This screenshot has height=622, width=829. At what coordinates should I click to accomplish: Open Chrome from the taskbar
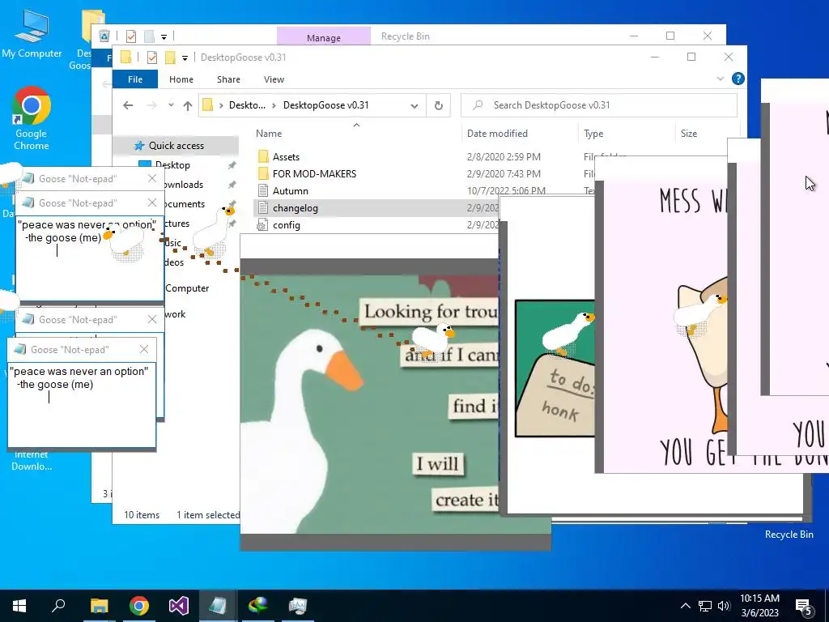pos(139,606)
